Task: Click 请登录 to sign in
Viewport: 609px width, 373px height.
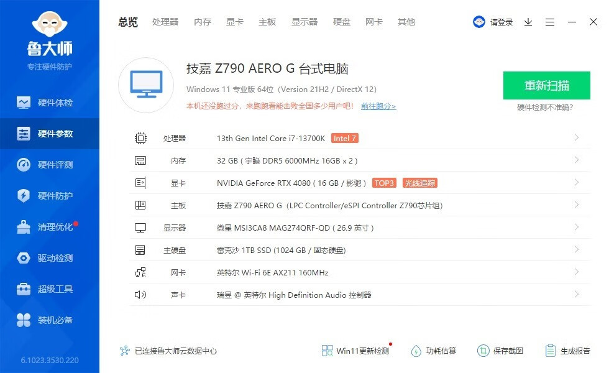Action: click(501, 22)
